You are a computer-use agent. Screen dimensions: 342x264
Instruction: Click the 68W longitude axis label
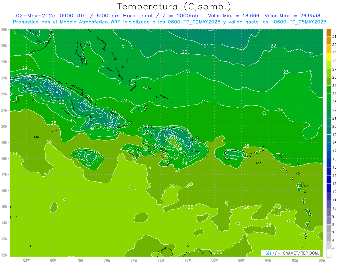(215, 260)
